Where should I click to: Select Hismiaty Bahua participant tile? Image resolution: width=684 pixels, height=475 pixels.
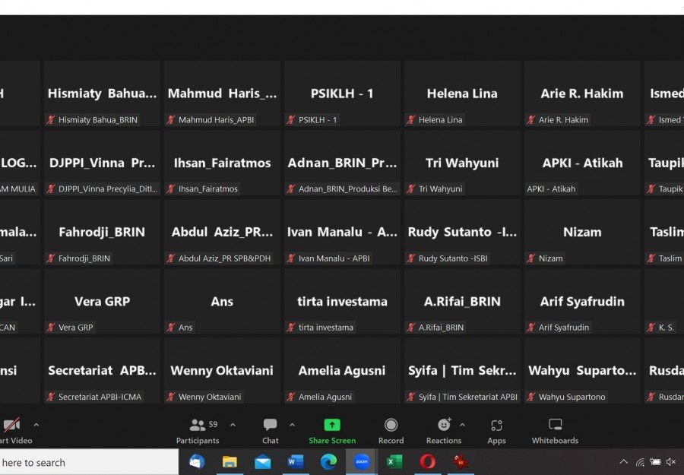click(x=102, y=93)
